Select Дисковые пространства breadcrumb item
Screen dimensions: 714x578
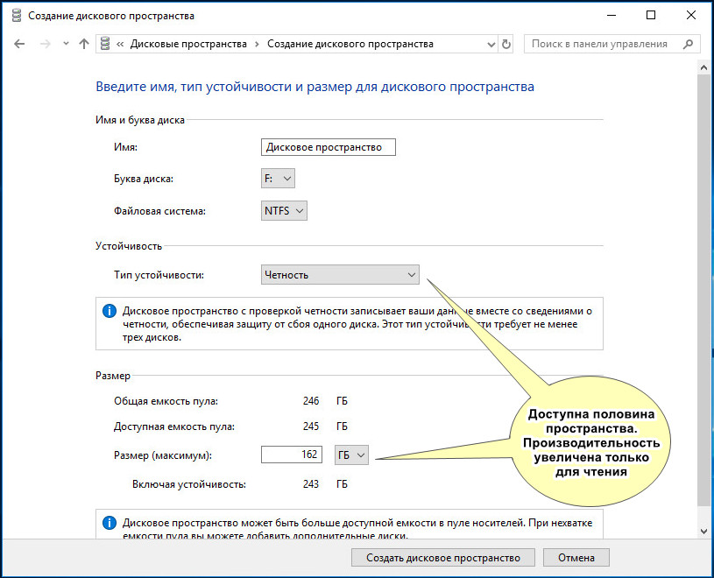point(188,44)
